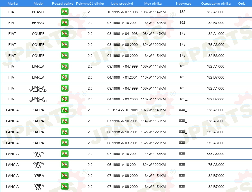This screenshot has width=252, height=192.
Task: Click fuel icon in Kappa 06.1998 -> 10.2001 row
Action: point(64,132)
